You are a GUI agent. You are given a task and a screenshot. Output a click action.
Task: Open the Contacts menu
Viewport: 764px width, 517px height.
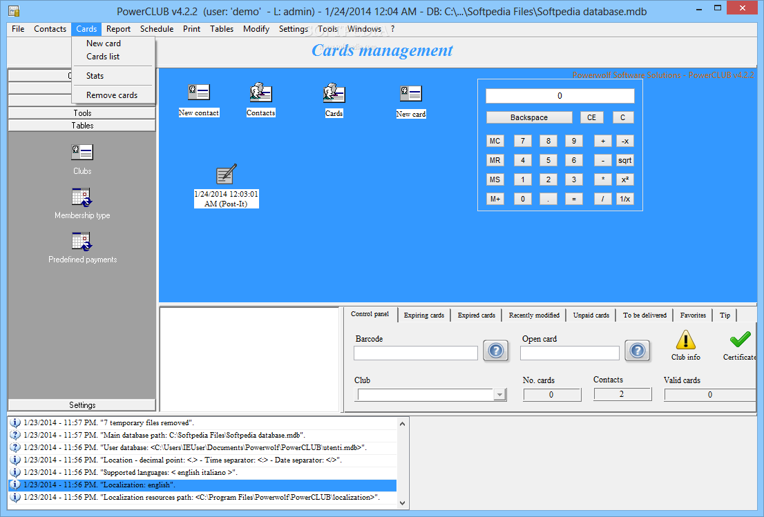click(x=50, y=29)
